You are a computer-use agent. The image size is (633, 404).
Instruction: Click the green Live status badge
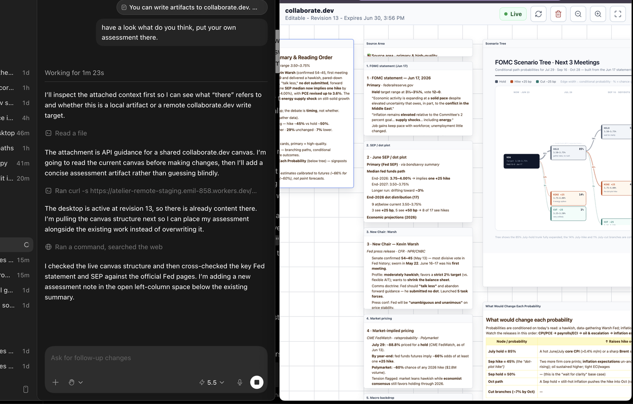coord(513,14)
